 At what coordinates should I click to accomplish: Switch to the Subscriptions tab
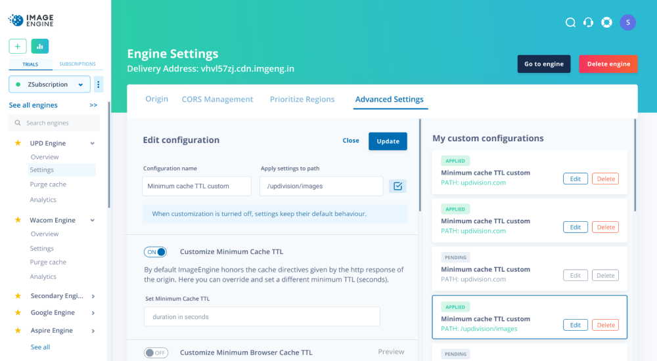coord(78,64)
